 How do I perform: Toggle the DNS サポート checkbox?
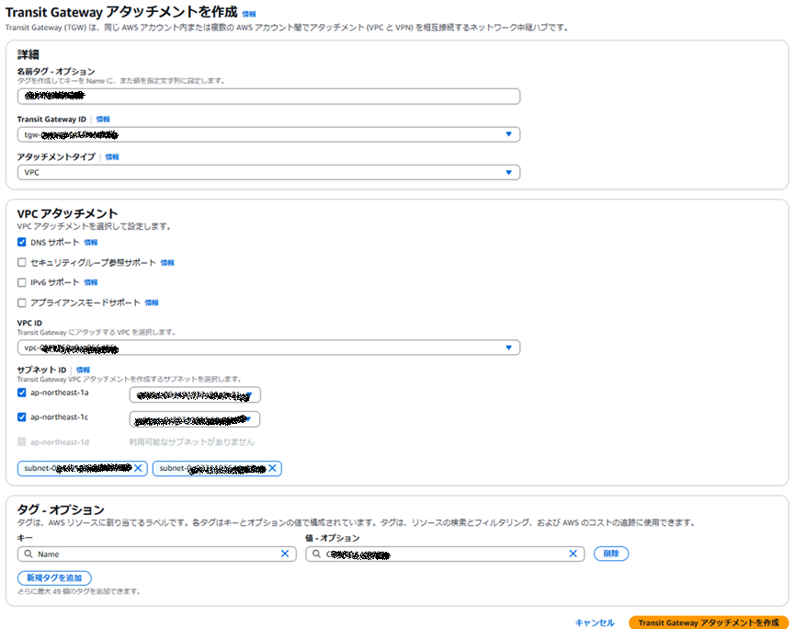click(22, 243)
